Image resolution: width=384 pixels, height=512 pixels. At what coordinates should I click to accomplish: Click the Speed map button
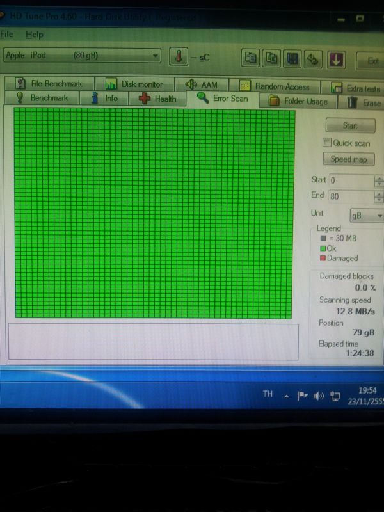click(x=349, y=159)
